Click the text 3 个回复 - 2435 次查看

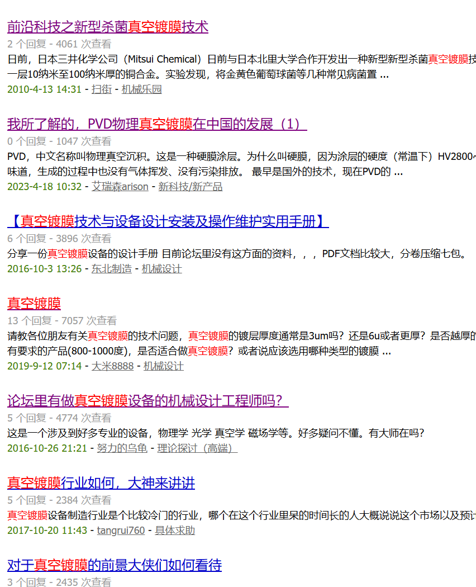tap(59, 582)
